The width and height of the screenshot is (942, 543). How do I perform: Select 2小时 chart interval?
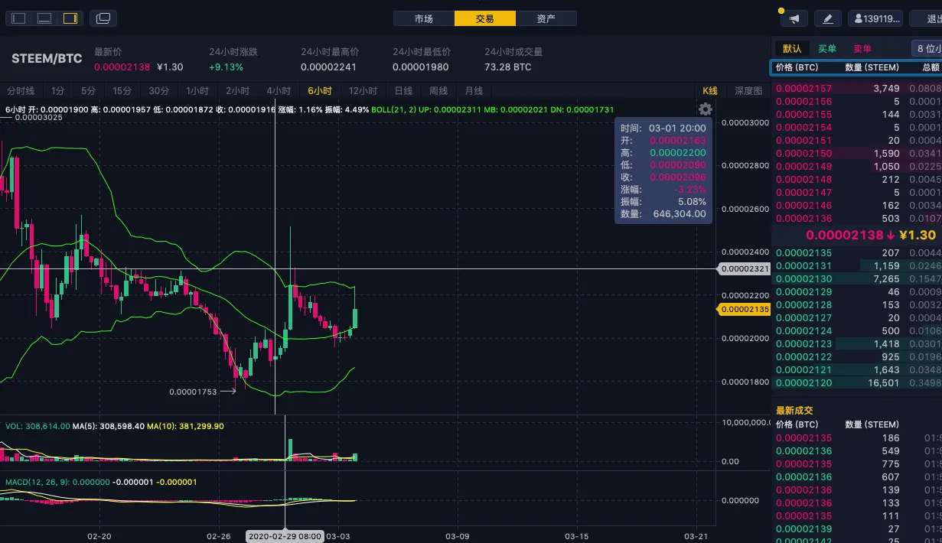pos(238,91)
